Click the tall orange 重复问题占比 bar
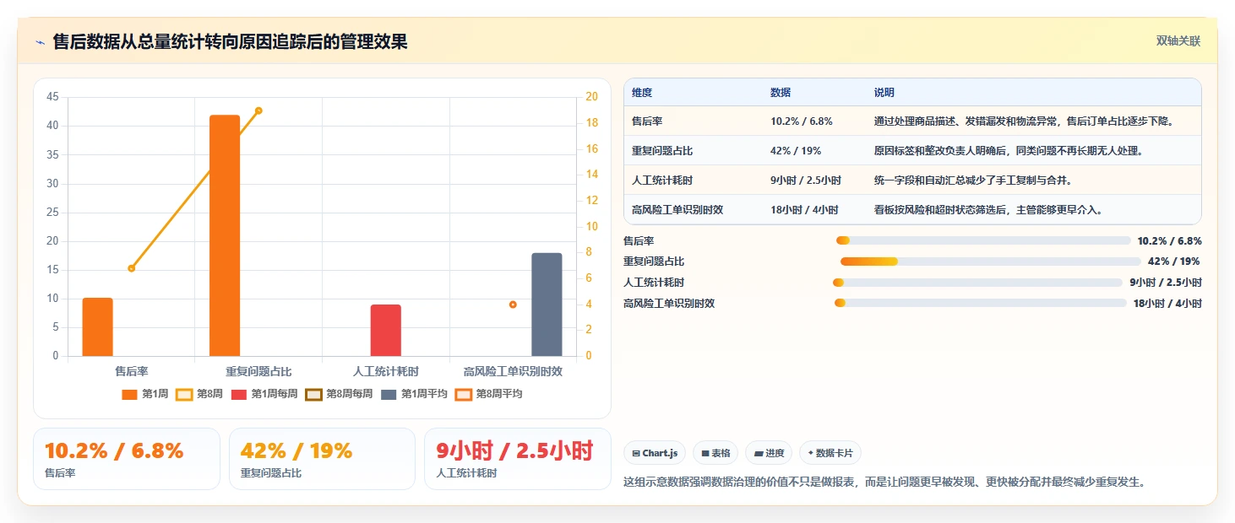Viewport: 1235px width, 523px height. pyautogui.click(x=225, y=235)
